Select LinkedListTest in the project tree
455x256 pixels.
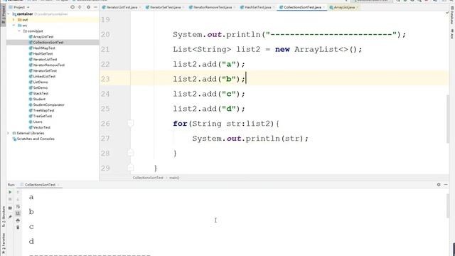tap(44, 76)
